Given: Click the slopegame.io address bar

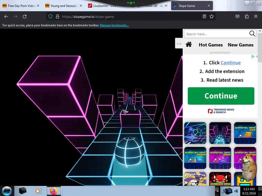Looking at the screenshot, I should click(x=130, y=17).
